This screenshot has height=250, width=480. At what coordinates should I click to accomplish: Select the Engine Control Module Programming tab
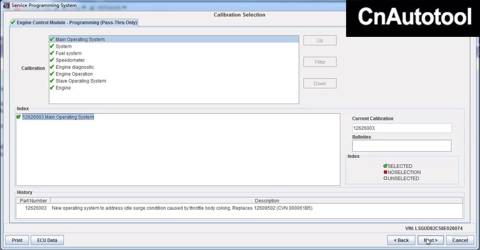(x=74, y=23)
